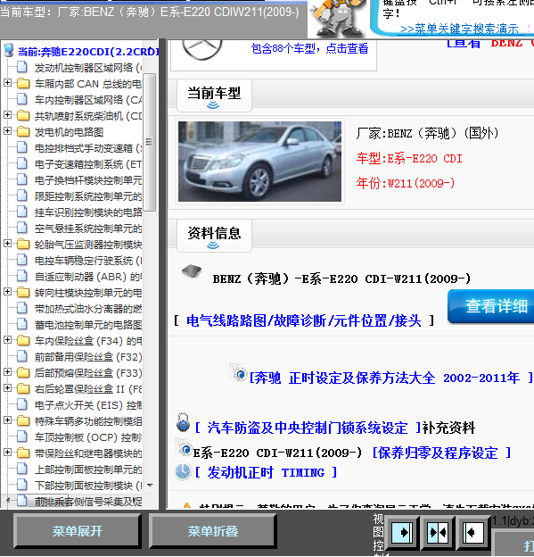Click the 菜单展开 button
Viewport: 534px width, 557px height.
click(77, 531)
